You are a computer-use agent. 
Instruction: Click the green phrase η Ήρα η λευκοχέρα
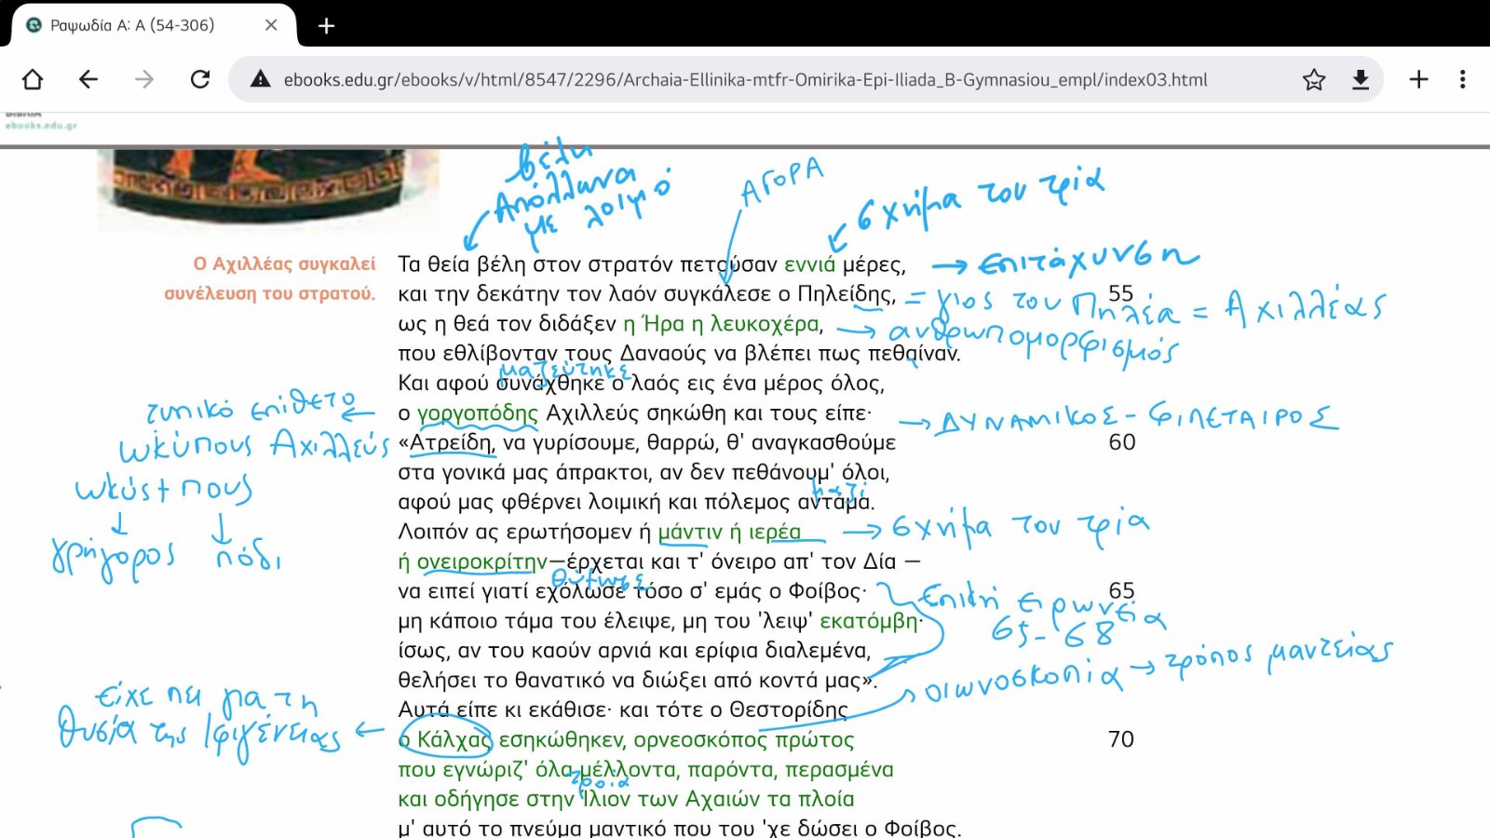tap(721, 324)
